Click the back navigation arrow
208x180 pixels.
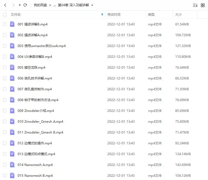click(5, 5)
